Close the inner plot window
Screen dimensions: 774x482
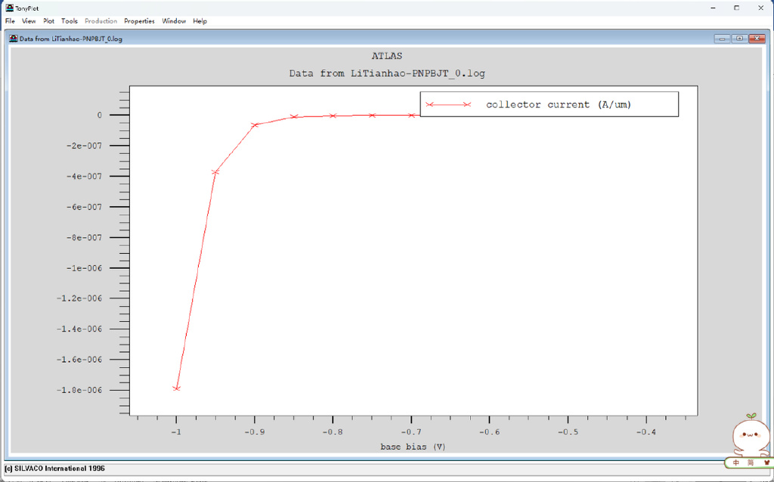point(757,39)
